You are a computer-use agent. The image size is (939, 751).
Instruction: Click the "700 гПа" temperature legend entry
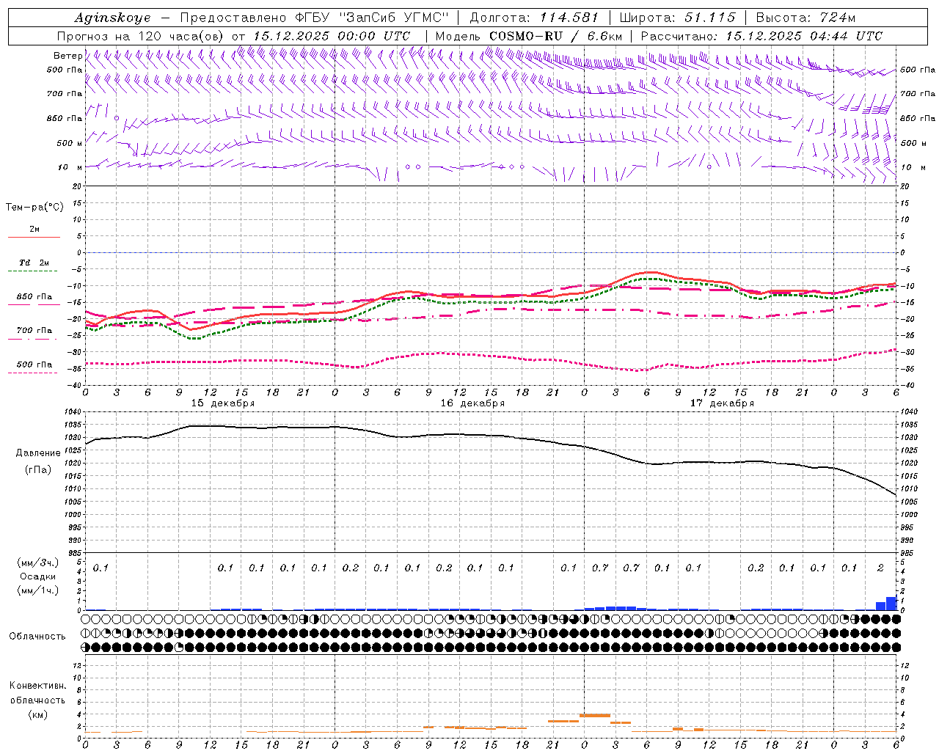pos(34,331)
